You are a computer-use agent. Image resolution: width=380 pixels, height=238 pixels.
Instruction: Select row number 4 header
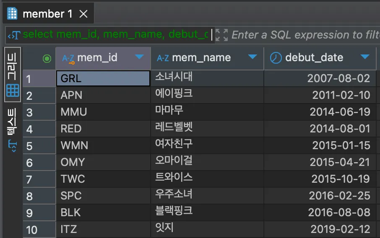point(39,129)
